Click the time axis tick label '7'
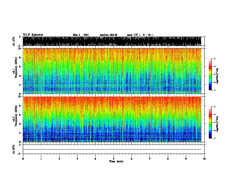The width and height of the screenshot is (230, 178). (150, 159)
